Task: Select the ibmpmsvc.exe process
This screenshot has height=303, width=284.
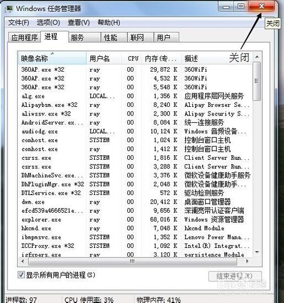Action: [135, 237]
